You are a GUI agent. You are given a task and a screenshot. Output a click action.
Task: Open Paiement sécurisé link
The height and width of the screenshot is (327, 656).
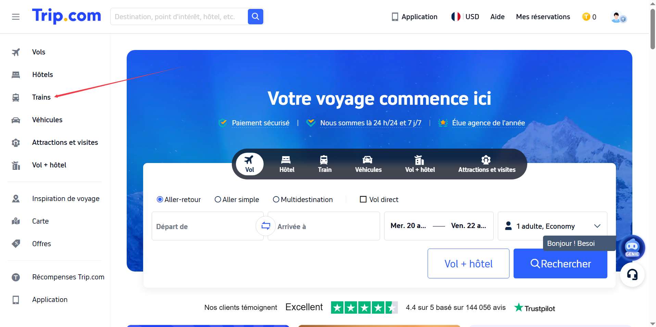[261, 123]
